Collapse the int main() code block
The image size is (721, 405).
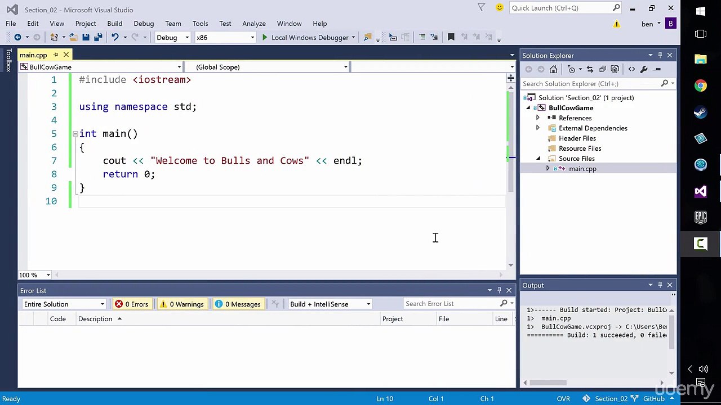pos(75,134)
